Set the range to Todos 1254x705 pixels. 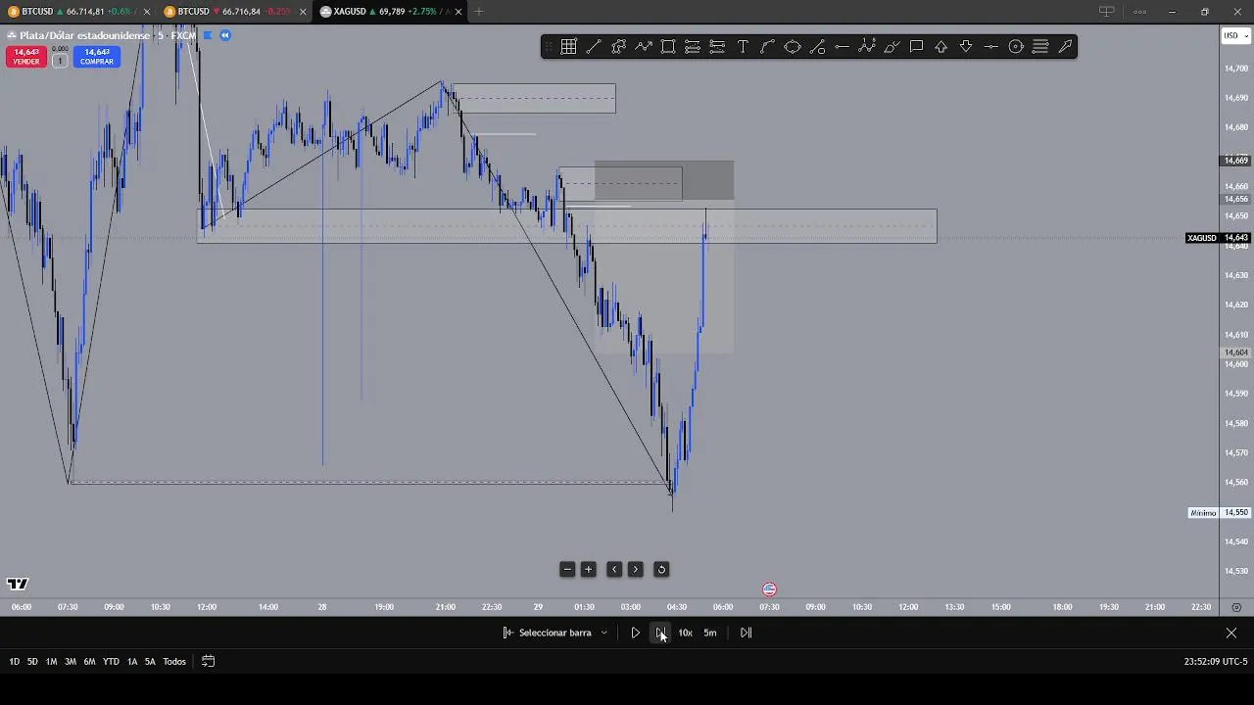174,661
